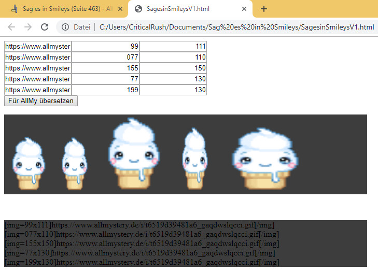Click the output line starting [img=155x150]
The height and width of the screenshot is (272, 378).
click(142, 244)
